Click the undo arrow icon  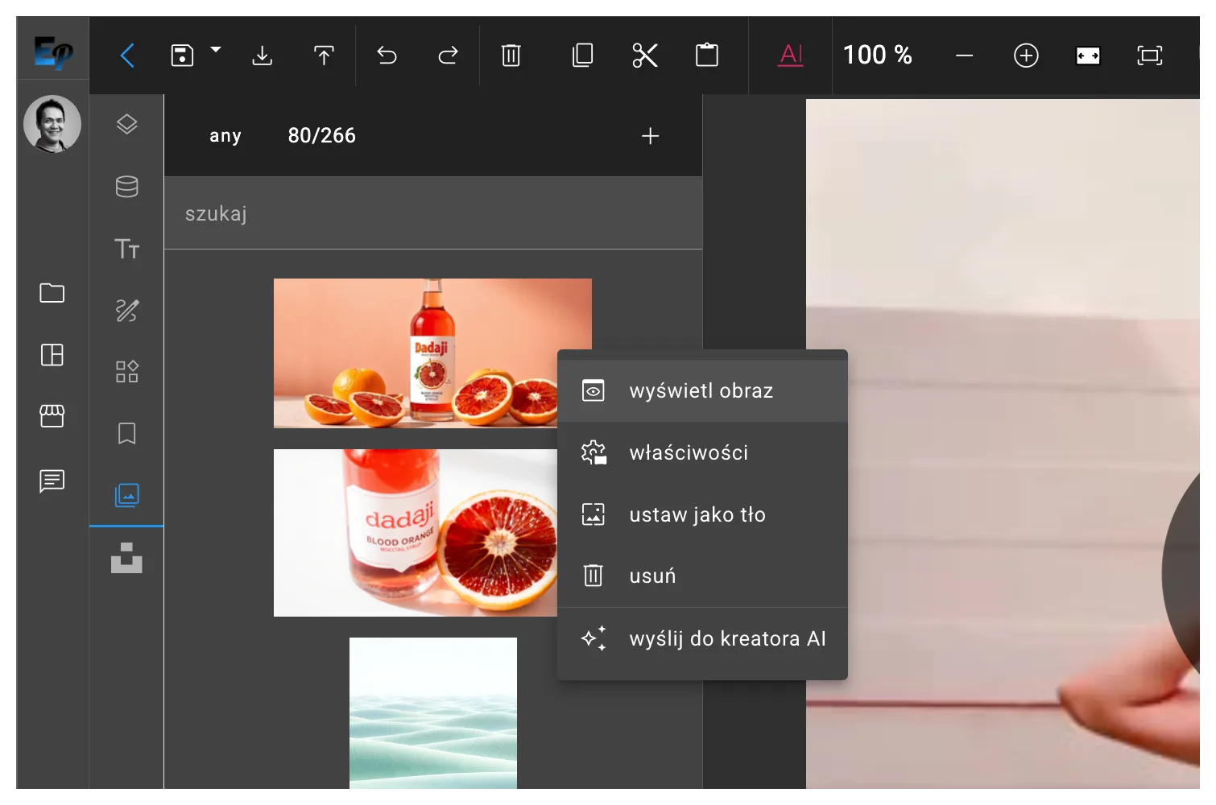click(x=387, y=56)
